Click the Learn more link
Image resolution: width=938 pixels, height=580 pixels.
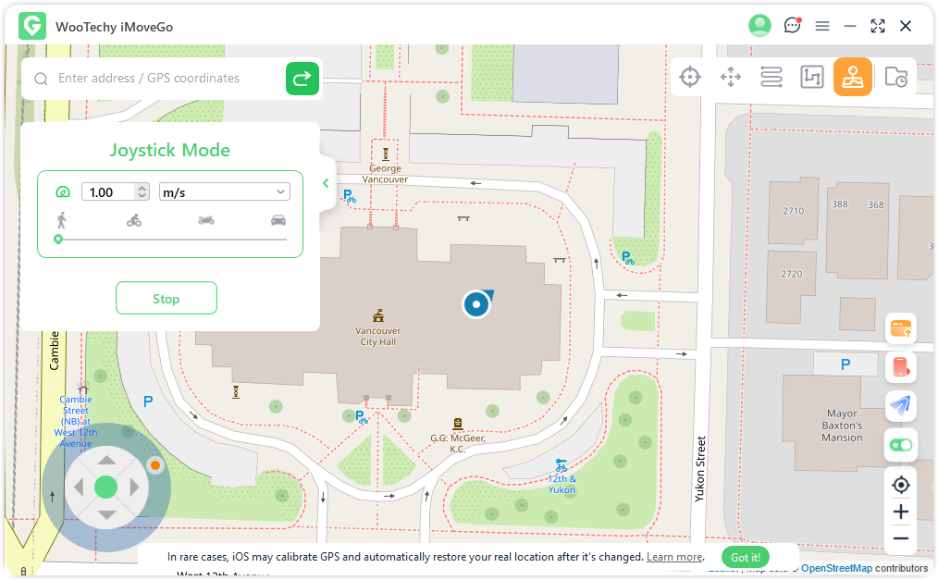point(673,557)
